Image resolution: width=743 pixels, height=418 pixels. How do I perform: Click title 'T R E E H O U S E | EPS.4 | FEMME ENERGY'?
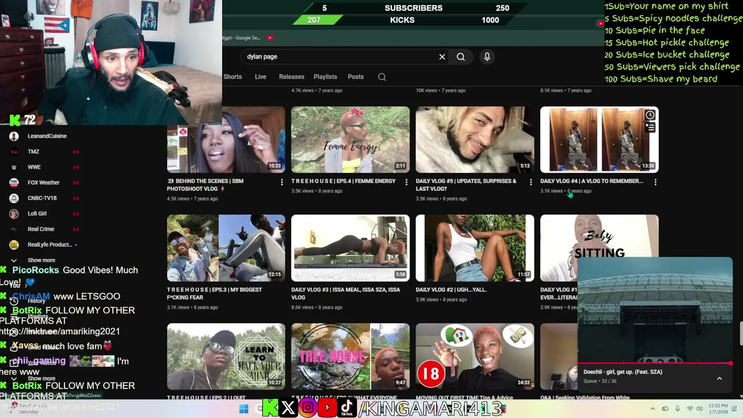pos(343,181)
